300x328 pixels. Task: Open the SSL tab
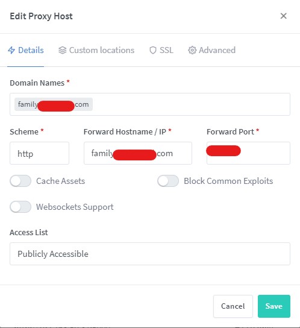[161, 50]
